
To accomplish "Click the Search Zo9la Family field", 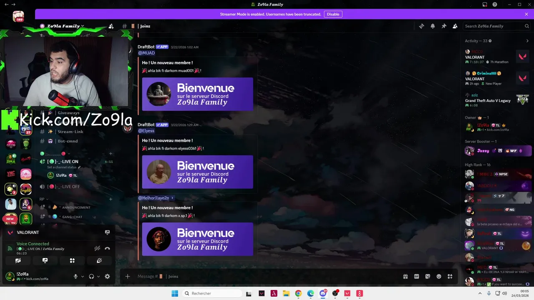I will (x=496, y=26).
